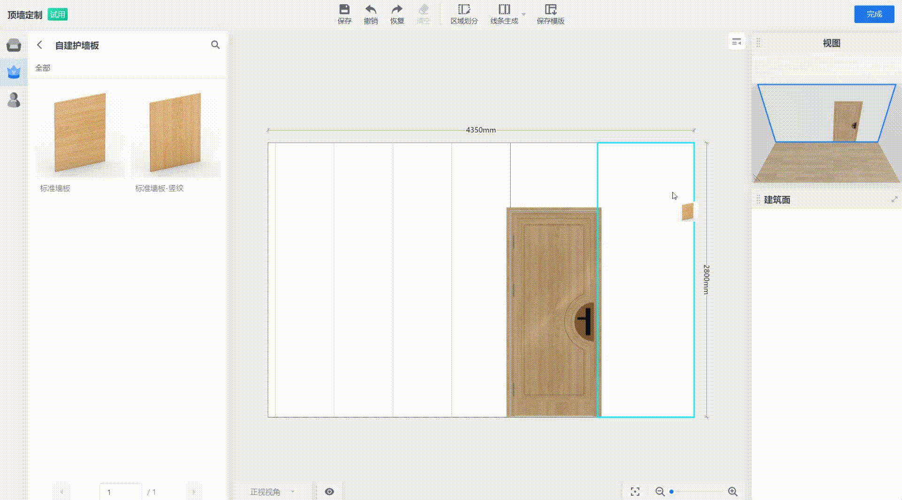902x500 pixels.
Task: Select the 标准墙板-竖纹 panel thumbnail
Action: [175, 133]
